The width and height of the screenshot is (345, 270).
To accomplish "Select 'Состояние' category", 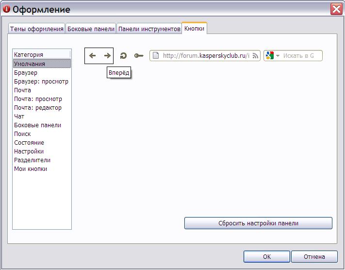I will pos(42,142).
